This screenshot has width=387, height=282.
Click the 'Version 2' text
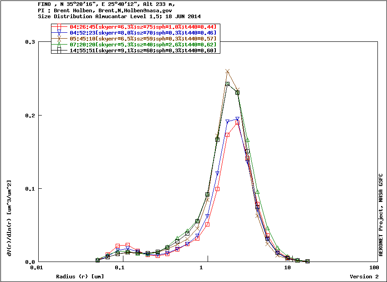[364, 277]
